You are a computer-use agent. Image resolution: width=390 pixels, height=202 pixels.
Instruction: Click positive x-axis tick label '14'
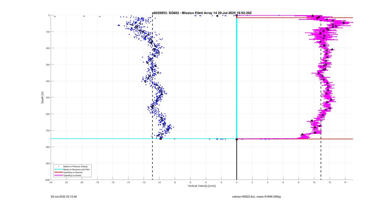(x=345, y=183)
